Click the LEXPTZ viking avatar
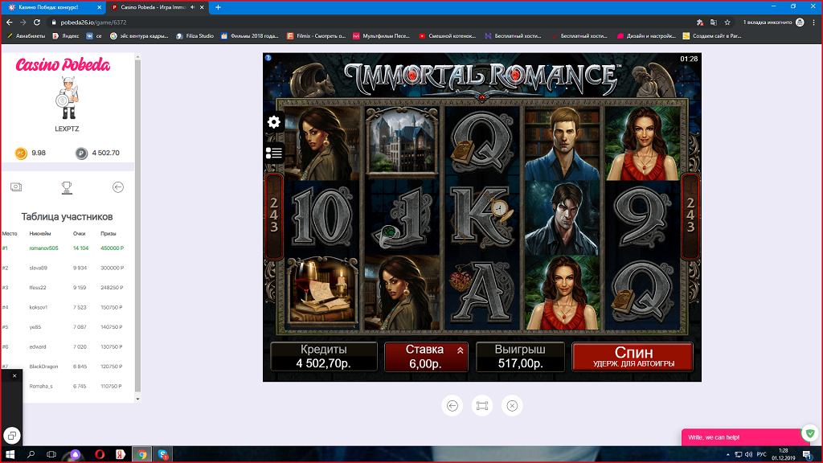Image resolution: width=823 pixels, height=463 pixels. point(68,98)
